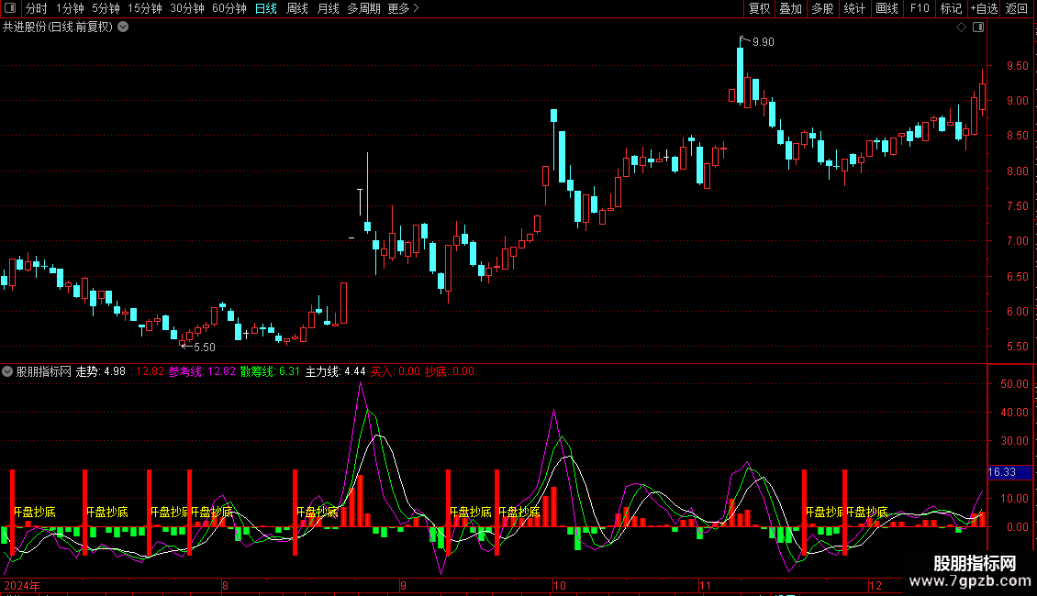Click the first 开盘抄底 signal label
Screen dimensions: 1037x596
(34, 512)
